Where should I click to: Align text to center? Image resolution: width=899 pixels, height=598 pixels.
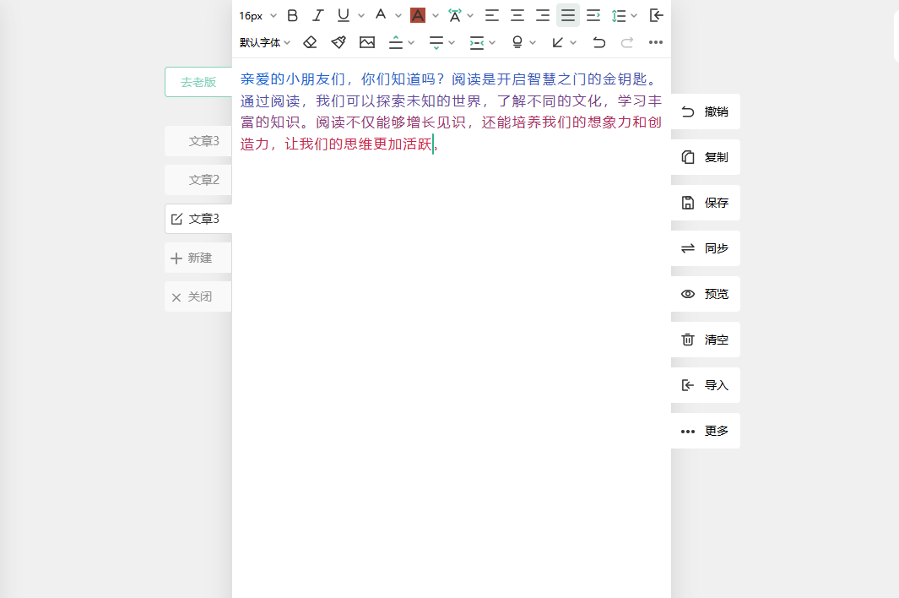(517, 15)
